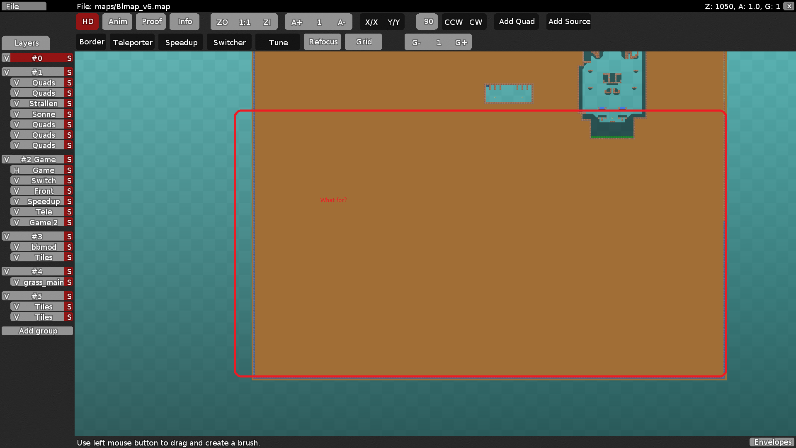Rotate the brush clockwise with CW
The height and width of the screenshot is (448, 796).
476,22
